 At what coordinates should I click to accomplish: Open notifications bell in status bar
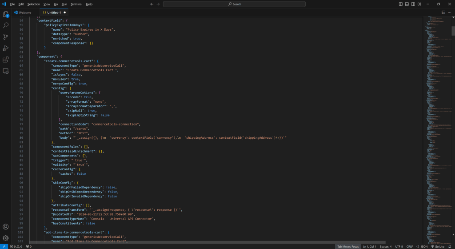450,246
